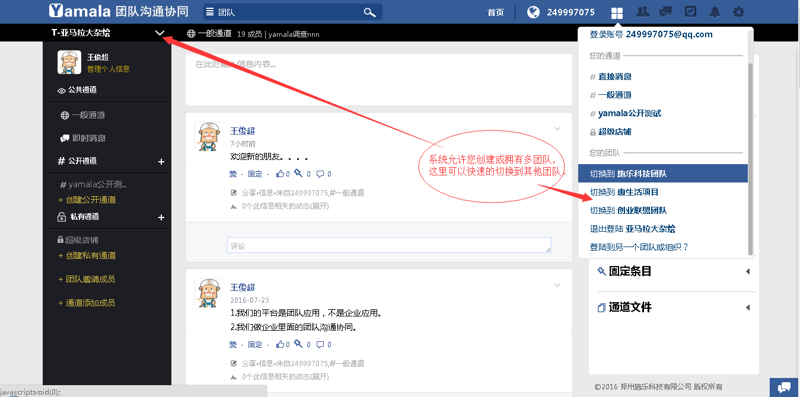The image size is (800, 397).
Task: Click the 评论 comment input field
Action: click(x=389, y=245)
